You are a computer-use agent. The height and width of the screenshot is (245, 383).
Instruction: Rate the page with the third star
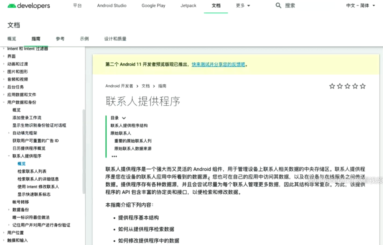coord(347,86)
